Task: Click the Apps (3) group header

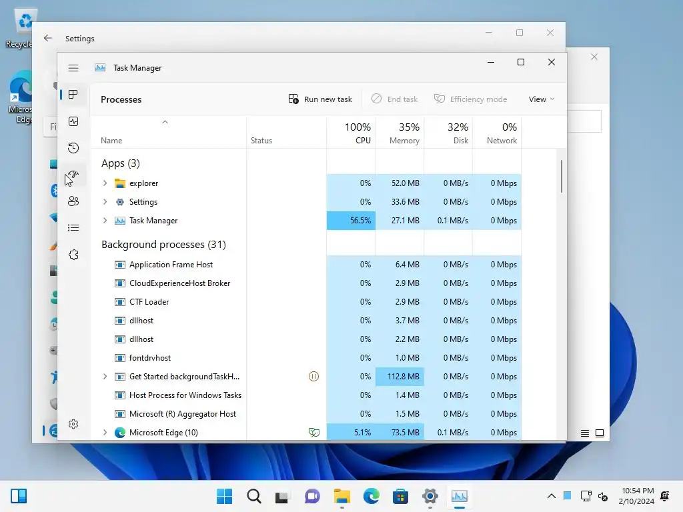Action: pyautogui.click(x=121, y=163)
